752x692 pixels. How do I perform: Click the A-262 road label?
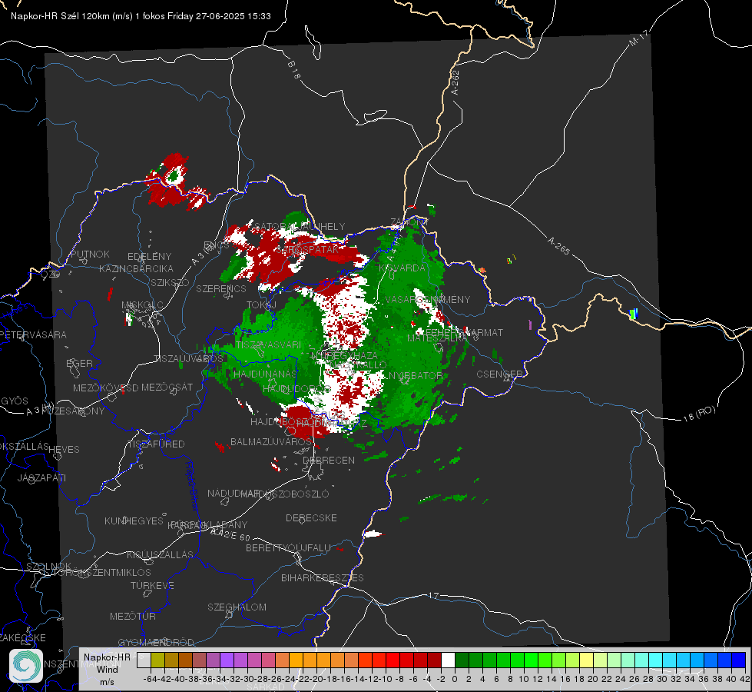click(456, 82)
